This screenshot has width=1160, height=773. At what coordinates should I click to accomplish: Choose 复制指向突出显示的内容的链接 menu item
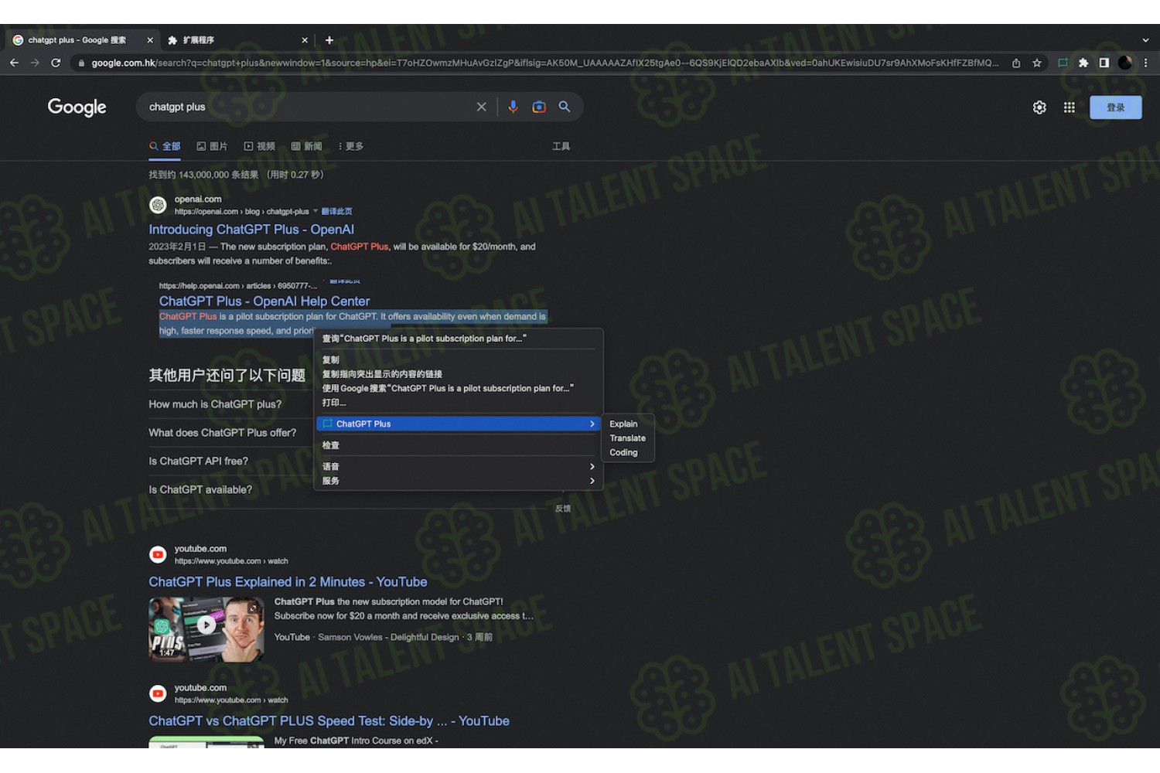point(458,374)
